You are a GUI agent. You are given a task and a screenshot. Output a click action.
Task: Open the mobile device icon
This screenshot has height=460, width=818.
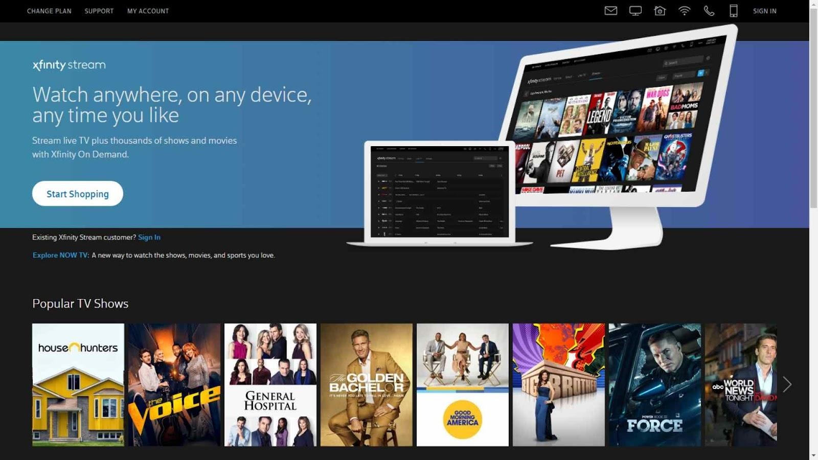[733, 11]
